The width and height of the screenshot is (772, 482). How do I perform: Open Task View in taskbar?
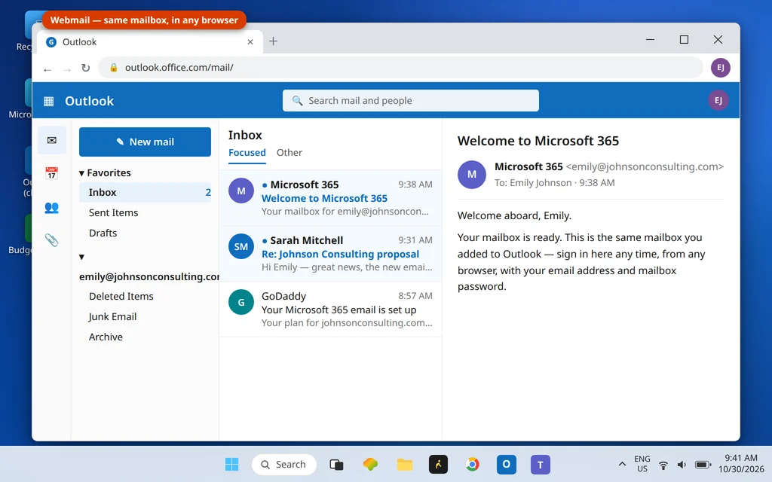coord(336,464)
